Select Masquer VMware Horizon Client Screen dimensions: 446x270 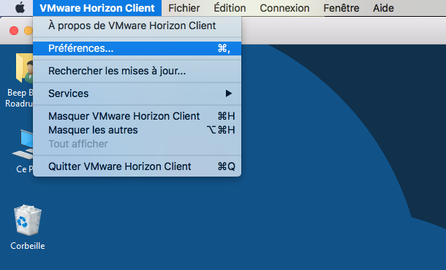[x=137, y=116]
